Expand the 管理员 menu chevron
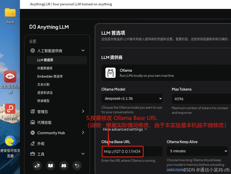The image size is (231, 174). point(83,111)
